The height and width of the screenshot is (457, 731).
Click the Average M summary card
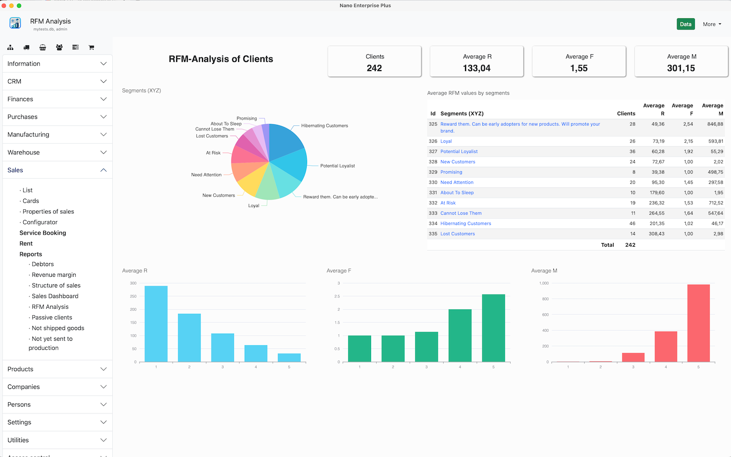pyautogui.click(x=681, y=61)
